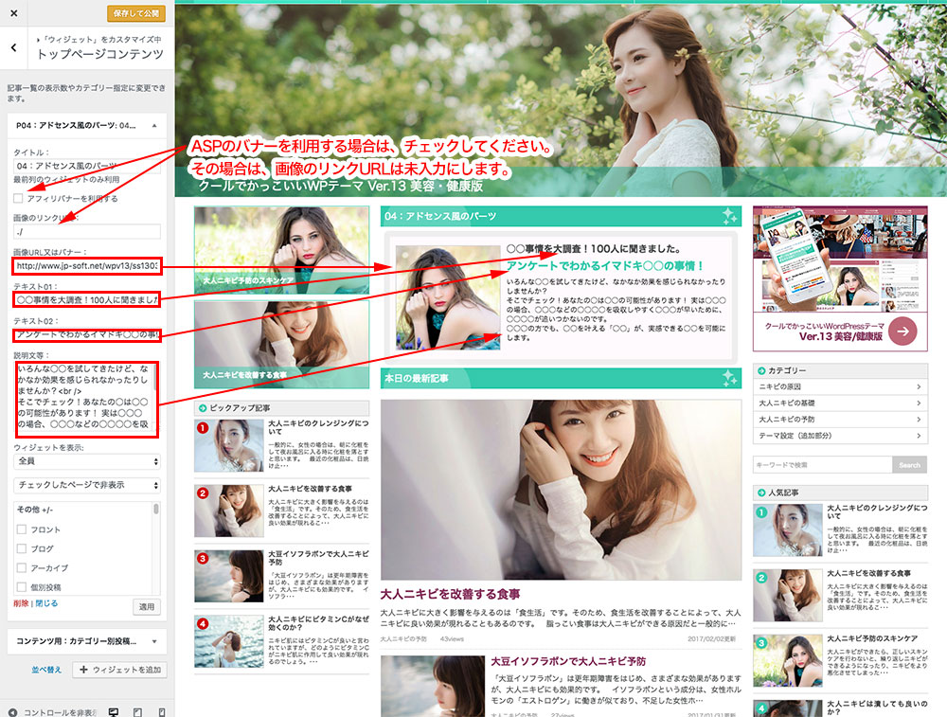Open the 大人ニキビ予防のスキンケア thumbnail banner
The image size is (947, 717).
281,250
